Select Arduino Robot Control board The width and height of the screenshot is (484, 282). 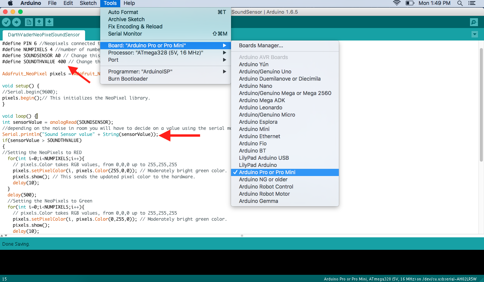point(285,187)
